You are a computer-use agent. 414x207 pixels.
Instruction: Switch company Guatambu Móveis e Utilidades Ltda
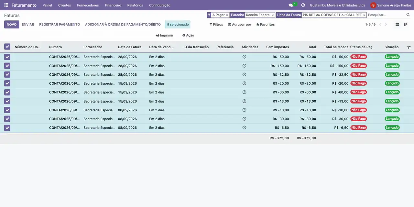click(x=338, y=5)
